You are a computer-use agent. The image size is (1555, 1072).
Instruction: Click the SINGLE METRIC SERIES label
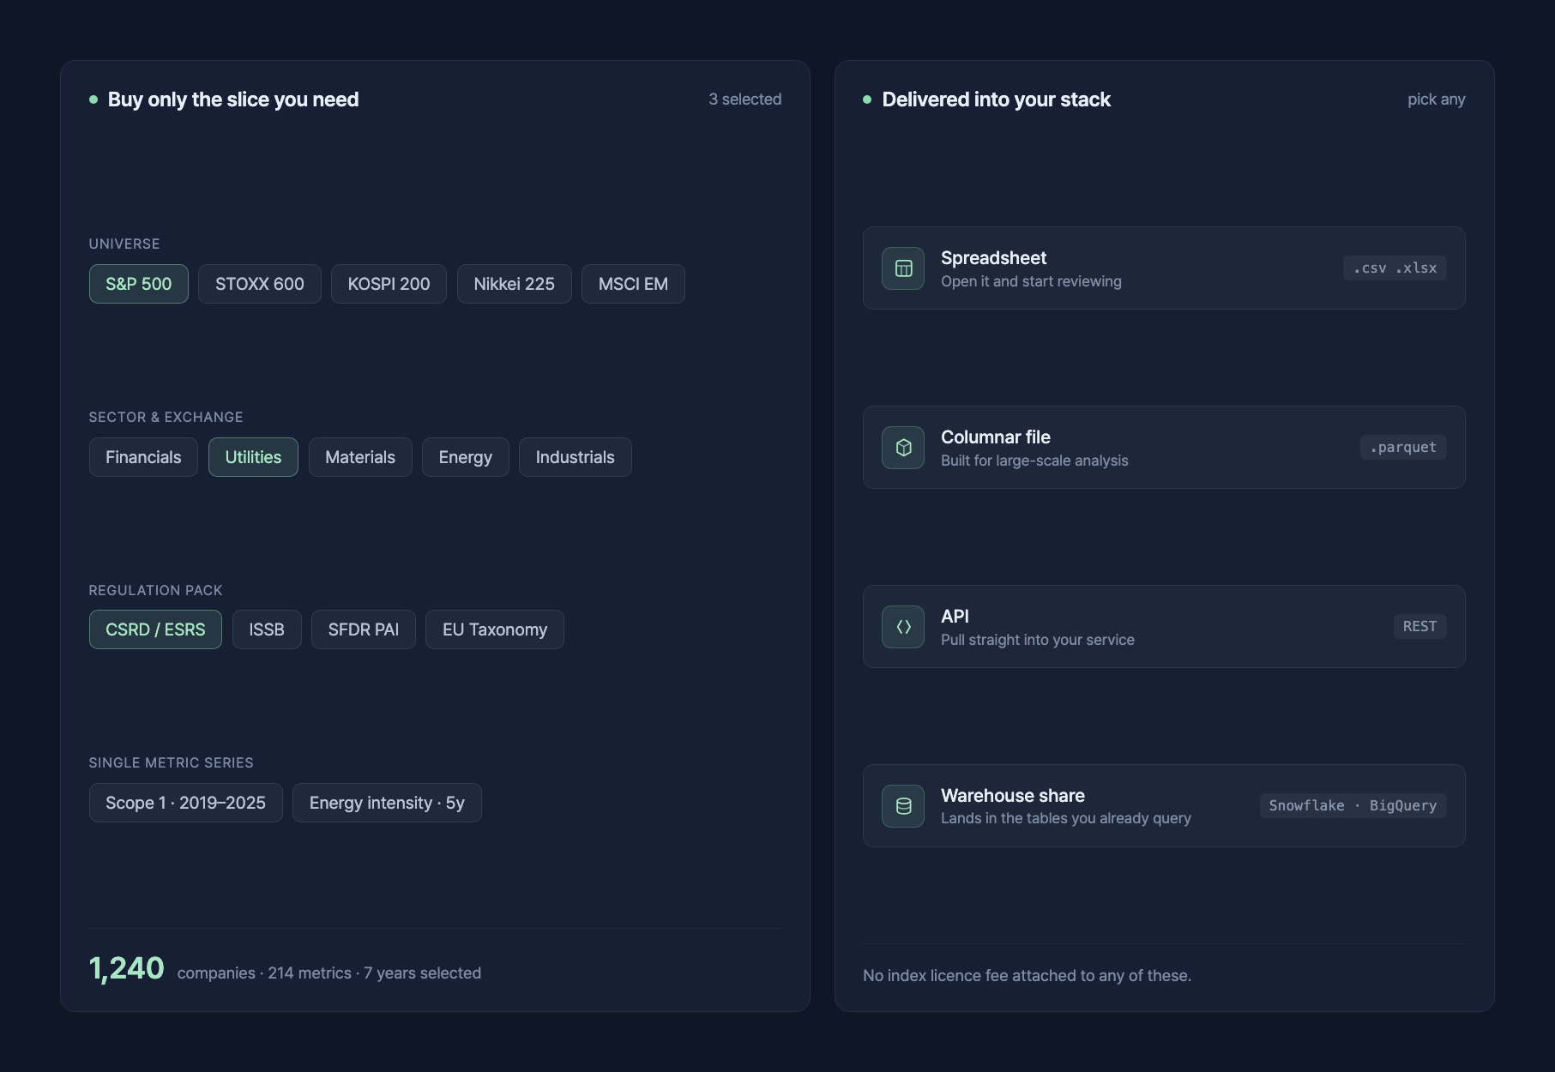172,763
